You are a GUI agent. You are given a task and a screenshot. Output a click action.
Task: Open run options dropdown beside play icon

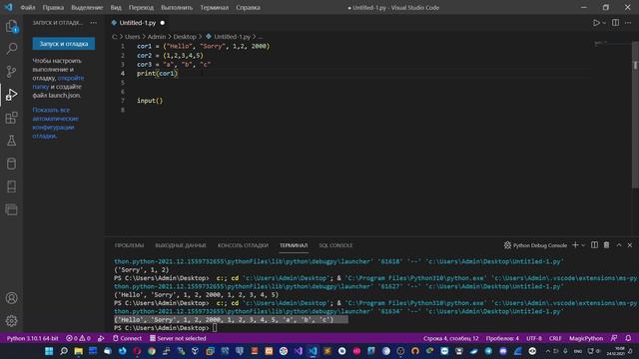click(604, 23)
